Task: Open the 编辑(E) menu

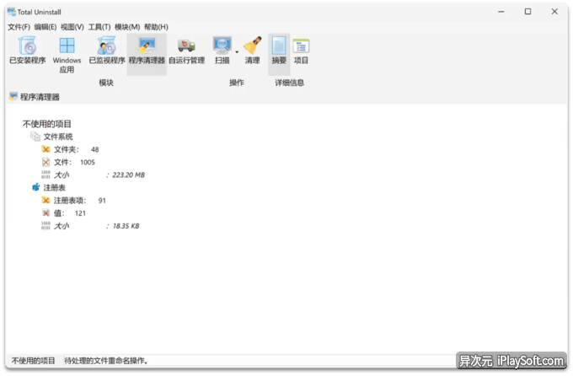Action: click(x=46, y=27)
